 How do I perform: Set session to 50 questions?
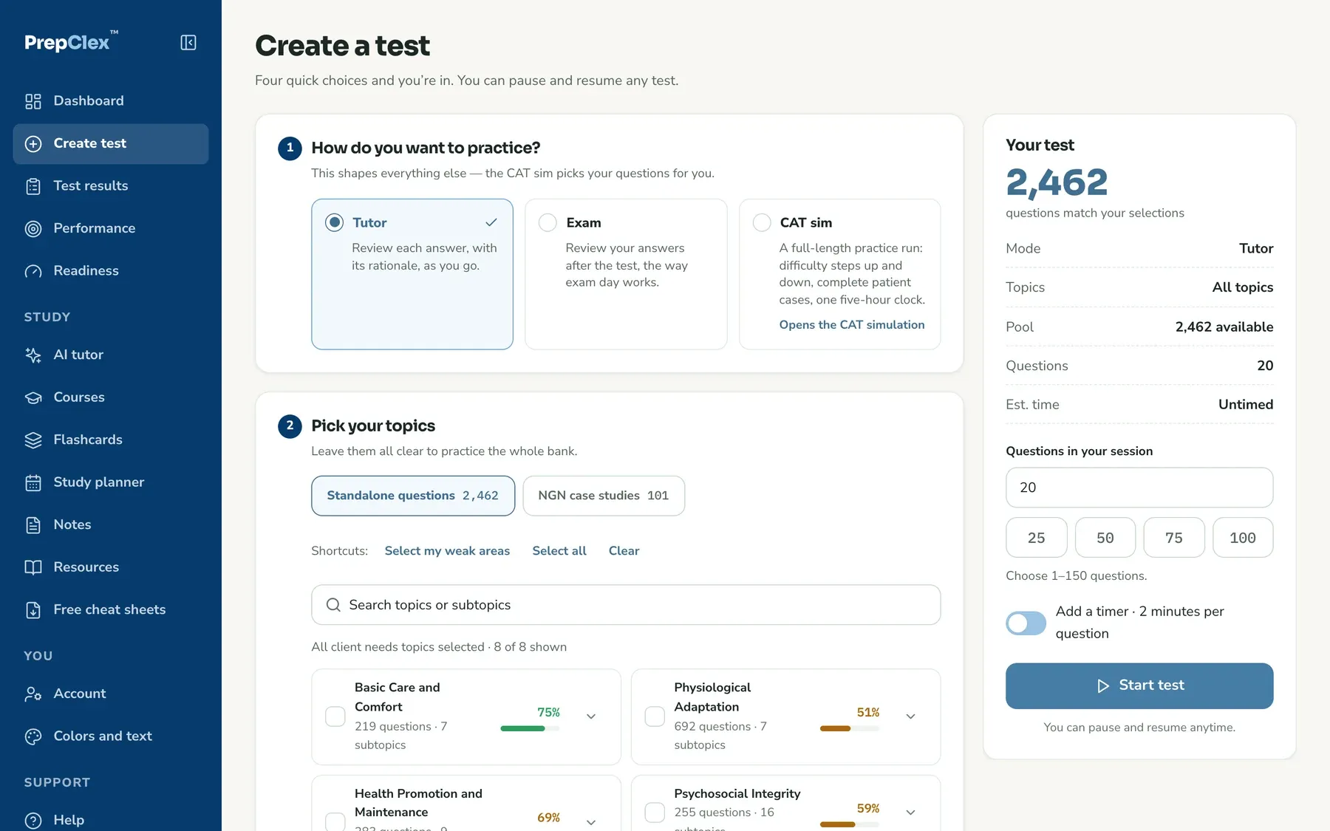(1105, 538)
